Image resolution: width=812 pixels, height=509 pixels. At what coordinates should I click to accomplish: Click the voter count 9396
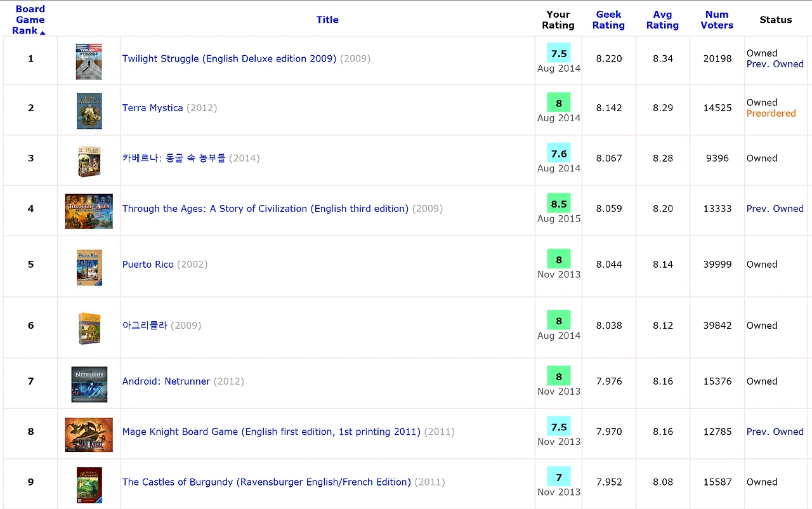717,158
